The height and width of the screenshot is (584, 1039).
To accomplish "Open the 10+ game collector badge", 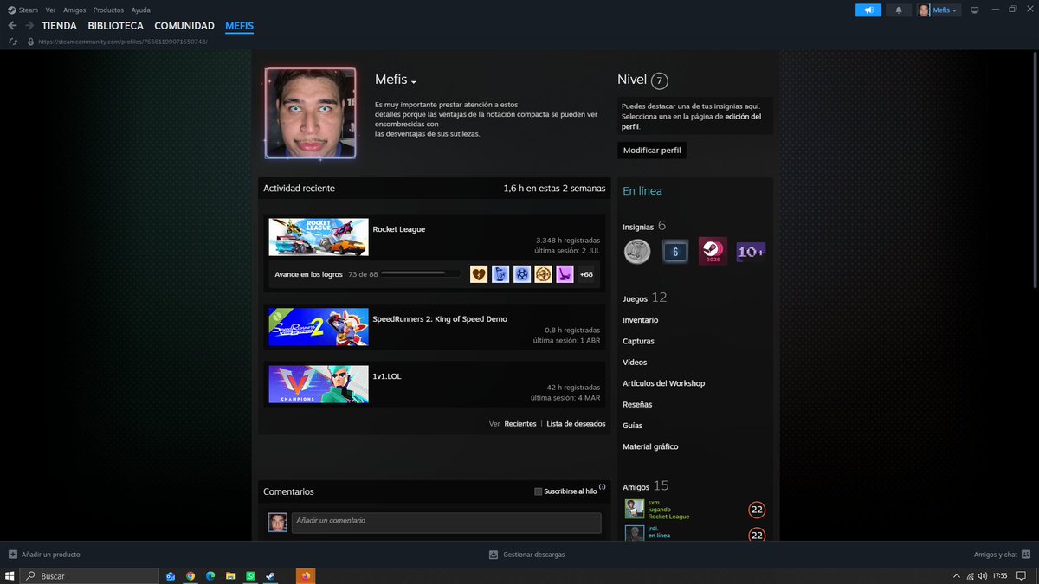I will (x=751, y=252).
